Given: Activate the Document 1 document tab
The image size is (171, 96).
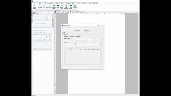Looking at the screenshot, I should (x=58, y=12).
